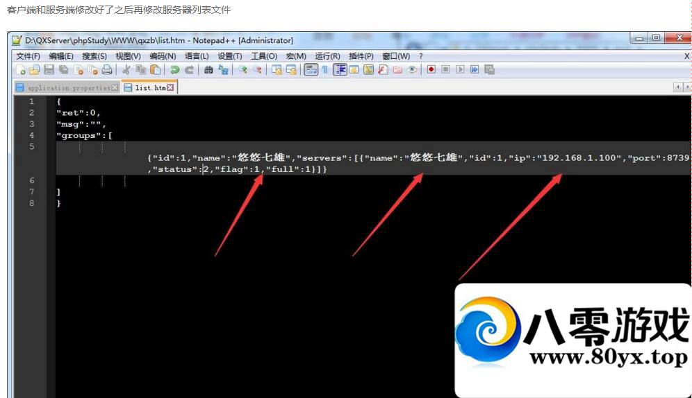Toggle the indent guide button

pos(340,70)
